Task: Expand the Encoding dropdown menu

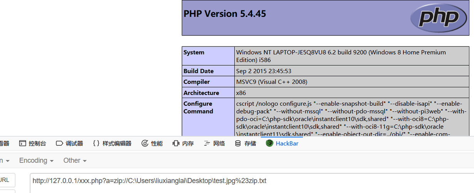Action: tap(36, 160)
